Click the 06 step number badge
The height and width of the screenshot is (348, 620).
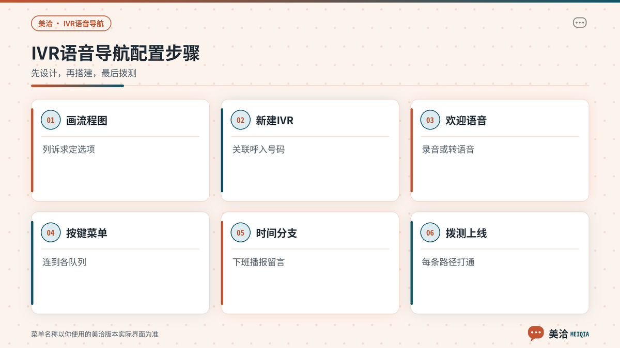430,233
